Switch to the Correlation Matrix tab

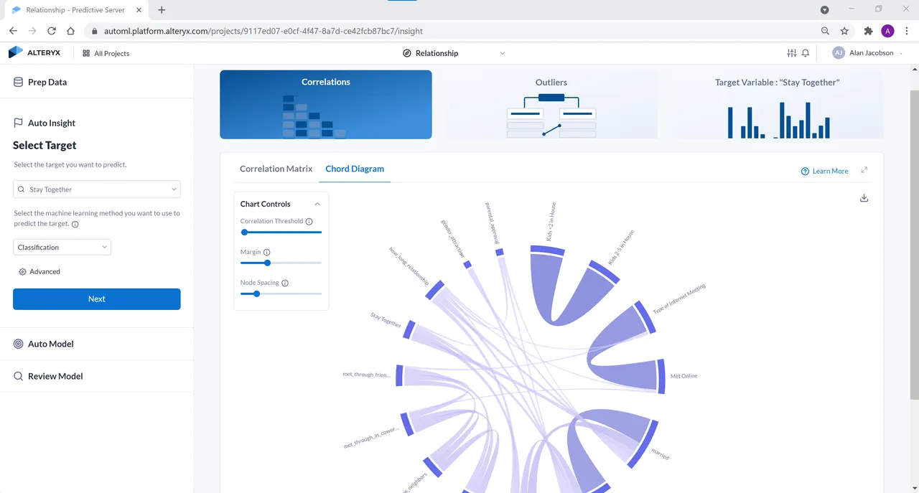click(x=276, y=168)
